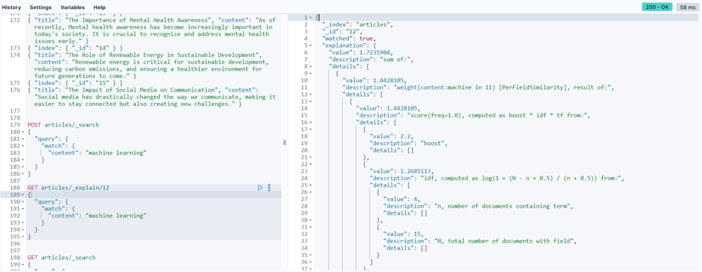Run the highlighted _explain request with the play icon

pyautogui.click(x=260, y=188)
